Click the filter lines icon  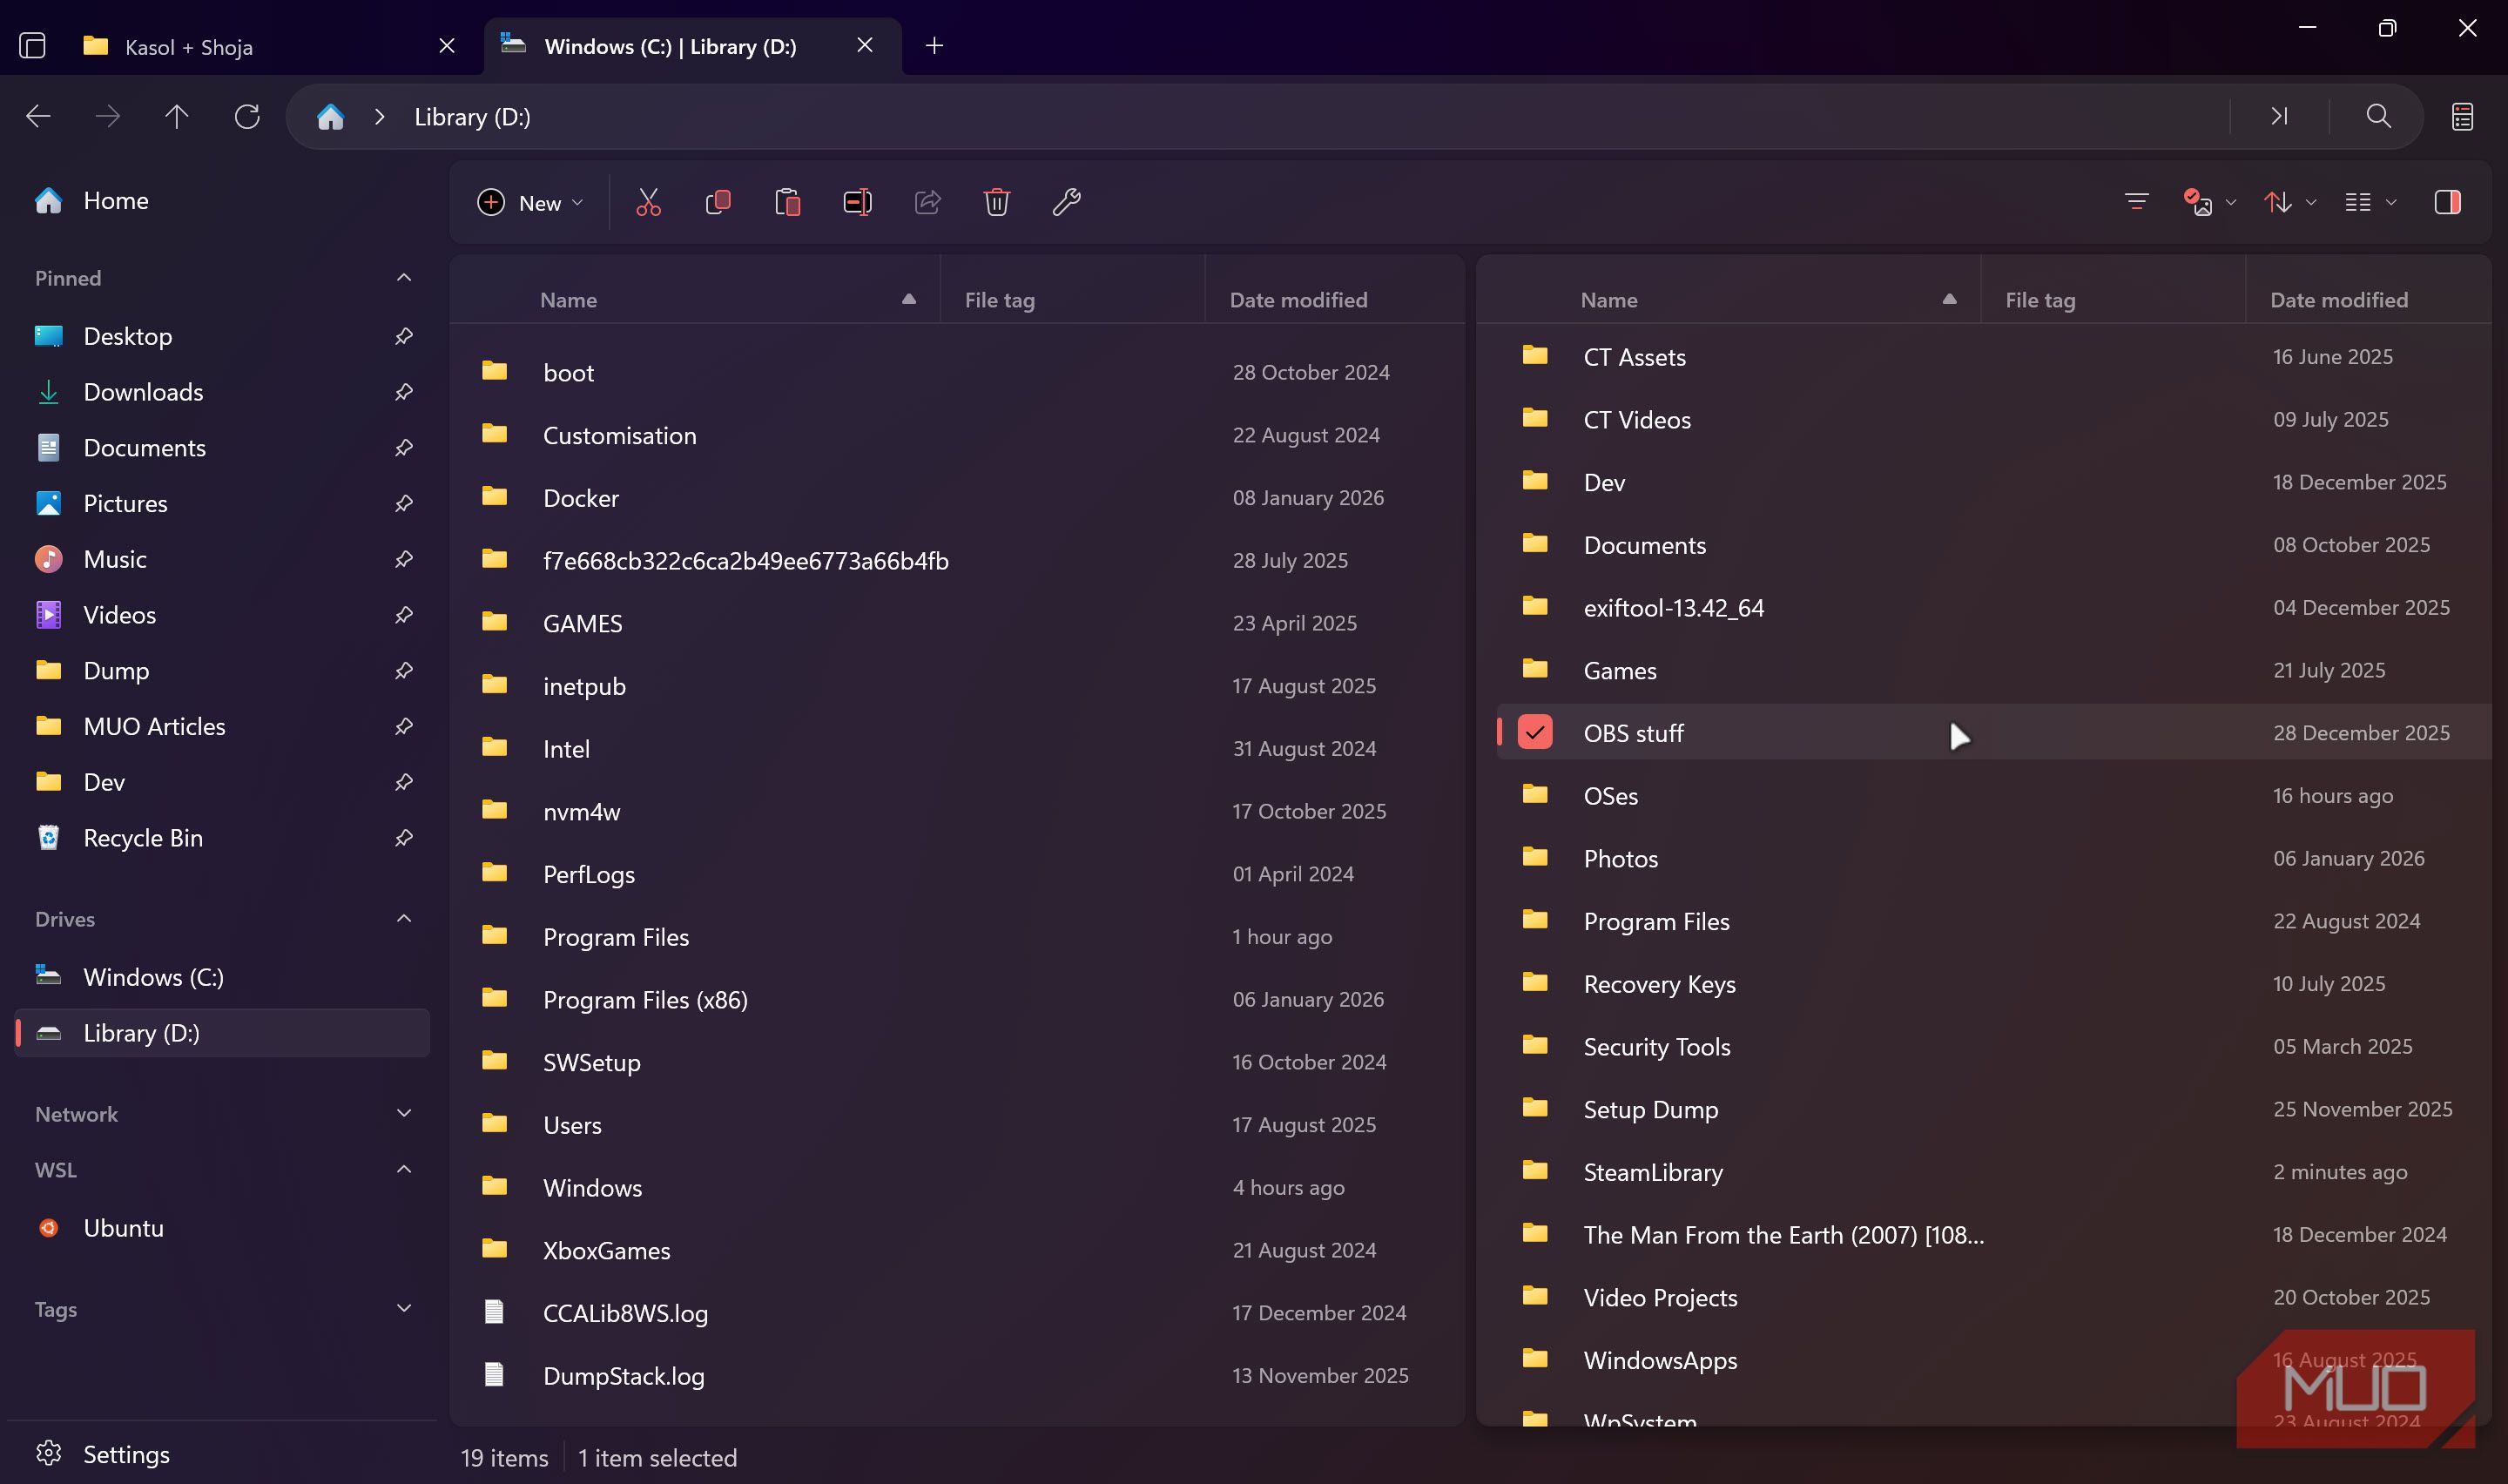pyautogui.click(x=2136, y=203)
